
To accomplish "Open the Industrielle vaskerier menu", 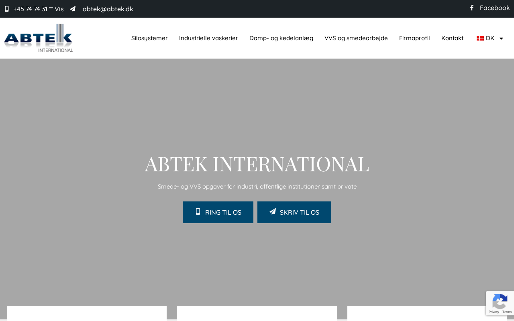I will click(208, 38).
